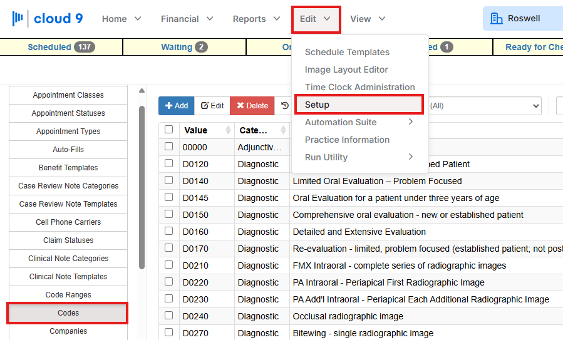Viewport: 563px width, 340px height.
Task: Check the box for code D0160
Action: point(168,230)
